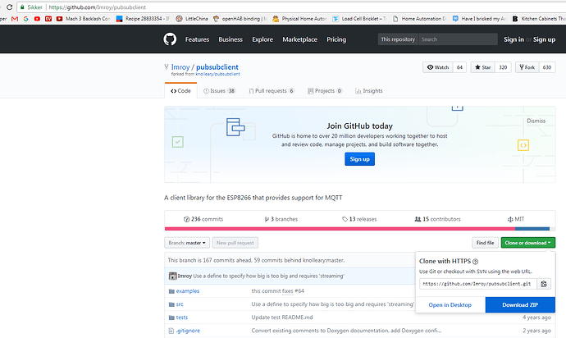
Task: Click the GitHub Octocat logo
Action: click(x=171, y=39)
